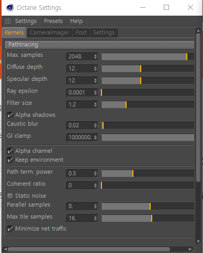Switch to the CameraImager tab
Screen dimensions: 203x253
pos(50,32)
